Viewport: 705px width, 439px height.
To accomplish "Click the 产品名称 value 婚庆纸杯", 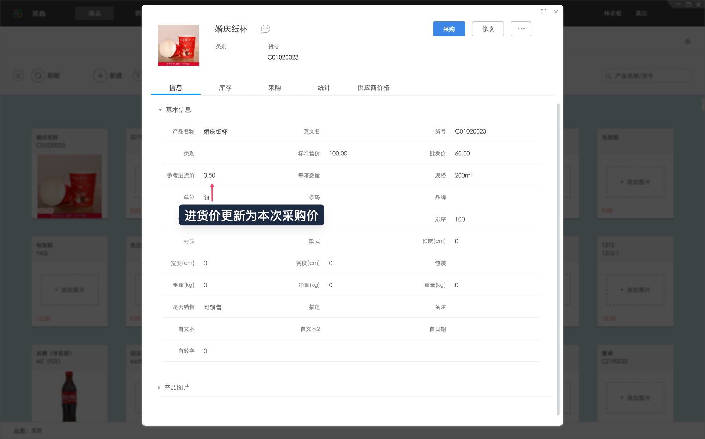I will point(215,131).
